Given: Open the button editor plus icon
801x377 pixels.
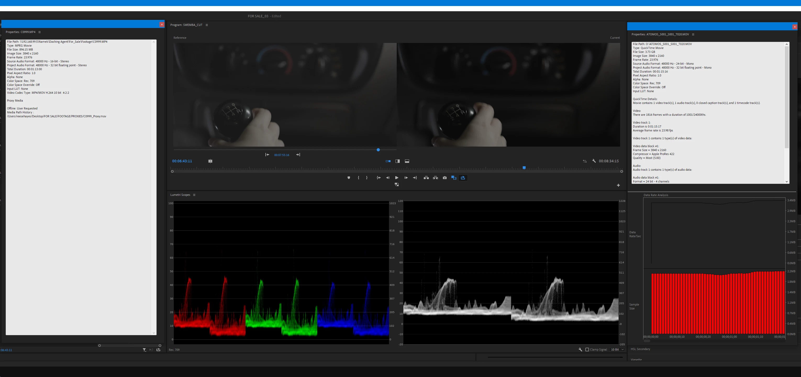Looking at the screenshot, I should coord(618,185).
